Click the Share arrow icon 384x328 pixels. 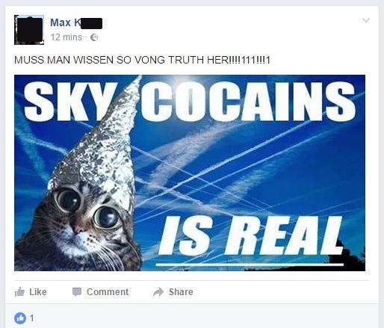point(158,292)
